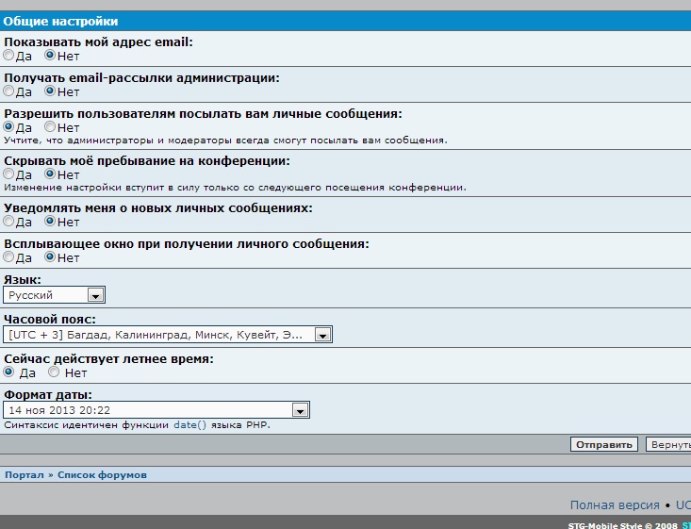
Task: Expand the Часовой пояс timezone dropdown
Action: click(x=322, y=335)
